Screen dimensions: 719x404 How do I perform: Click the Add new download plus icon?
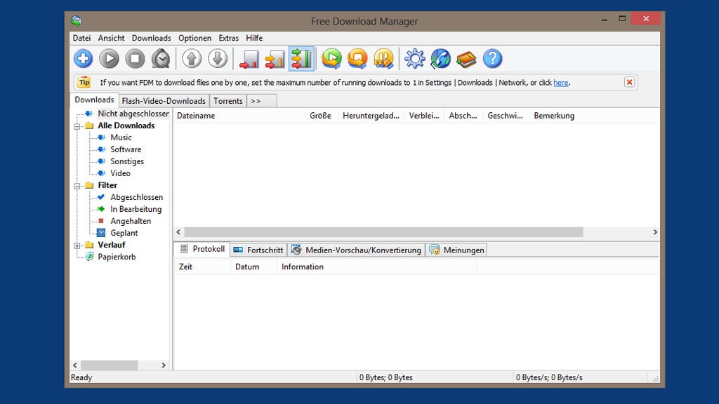[83, 59]
